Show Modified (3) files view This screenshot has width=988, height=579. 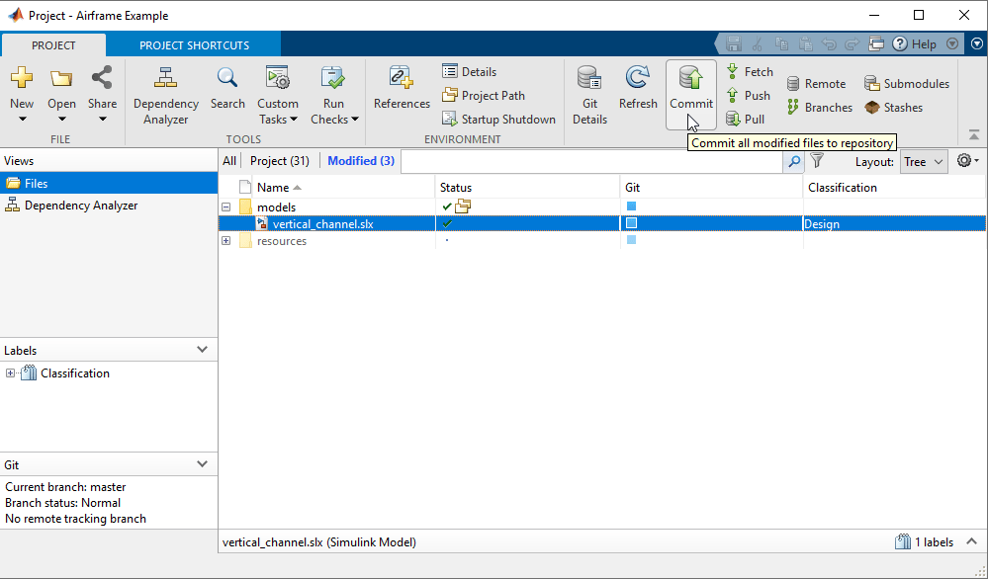click(361, 161)
